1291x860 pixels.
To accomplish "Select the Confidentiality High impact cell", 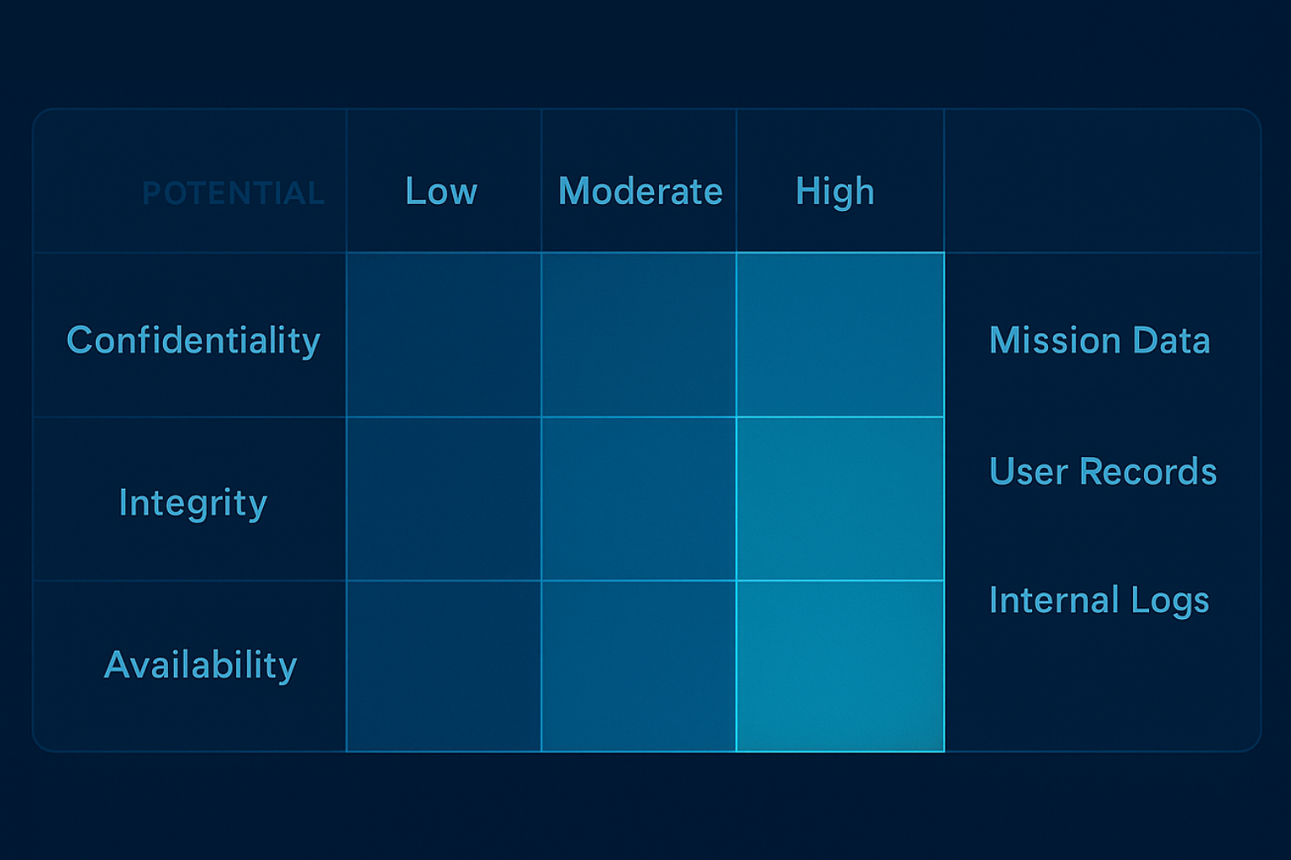I will coord(840,334).
